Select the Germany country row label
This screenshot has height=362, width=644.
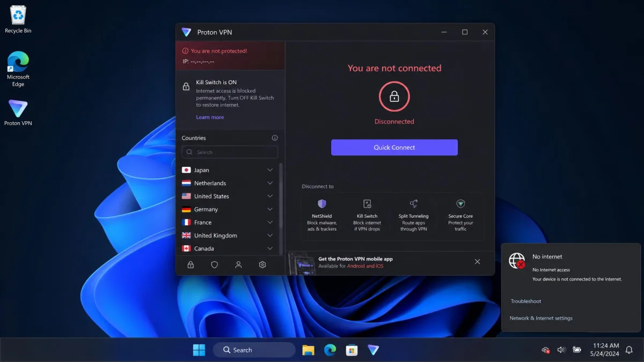coord(206,209)
